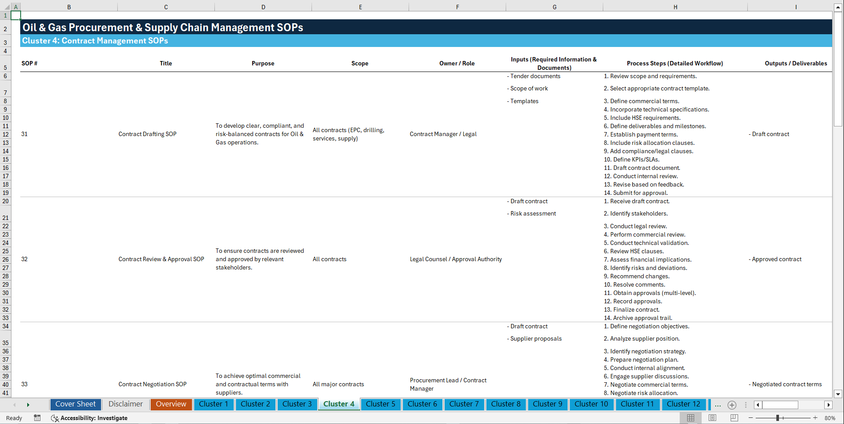Click the 80% zoom percentage label
The height and width of the screenshot is (424, 844).
click(x=830, y=418)
